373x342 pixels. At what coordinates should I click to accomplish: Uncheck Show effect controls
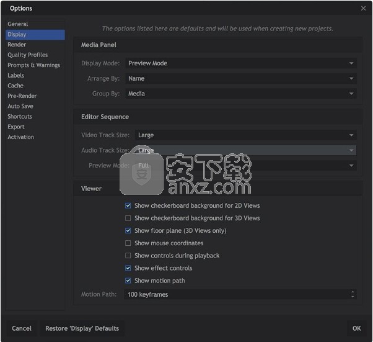coord(128,268)
